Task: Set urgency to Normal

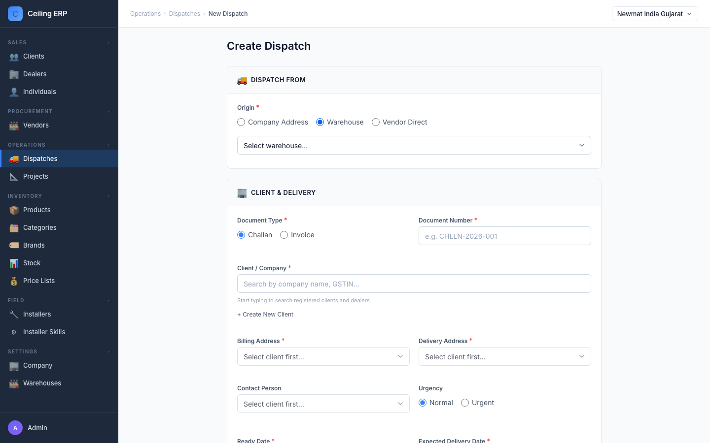Action: coord(436,403)
